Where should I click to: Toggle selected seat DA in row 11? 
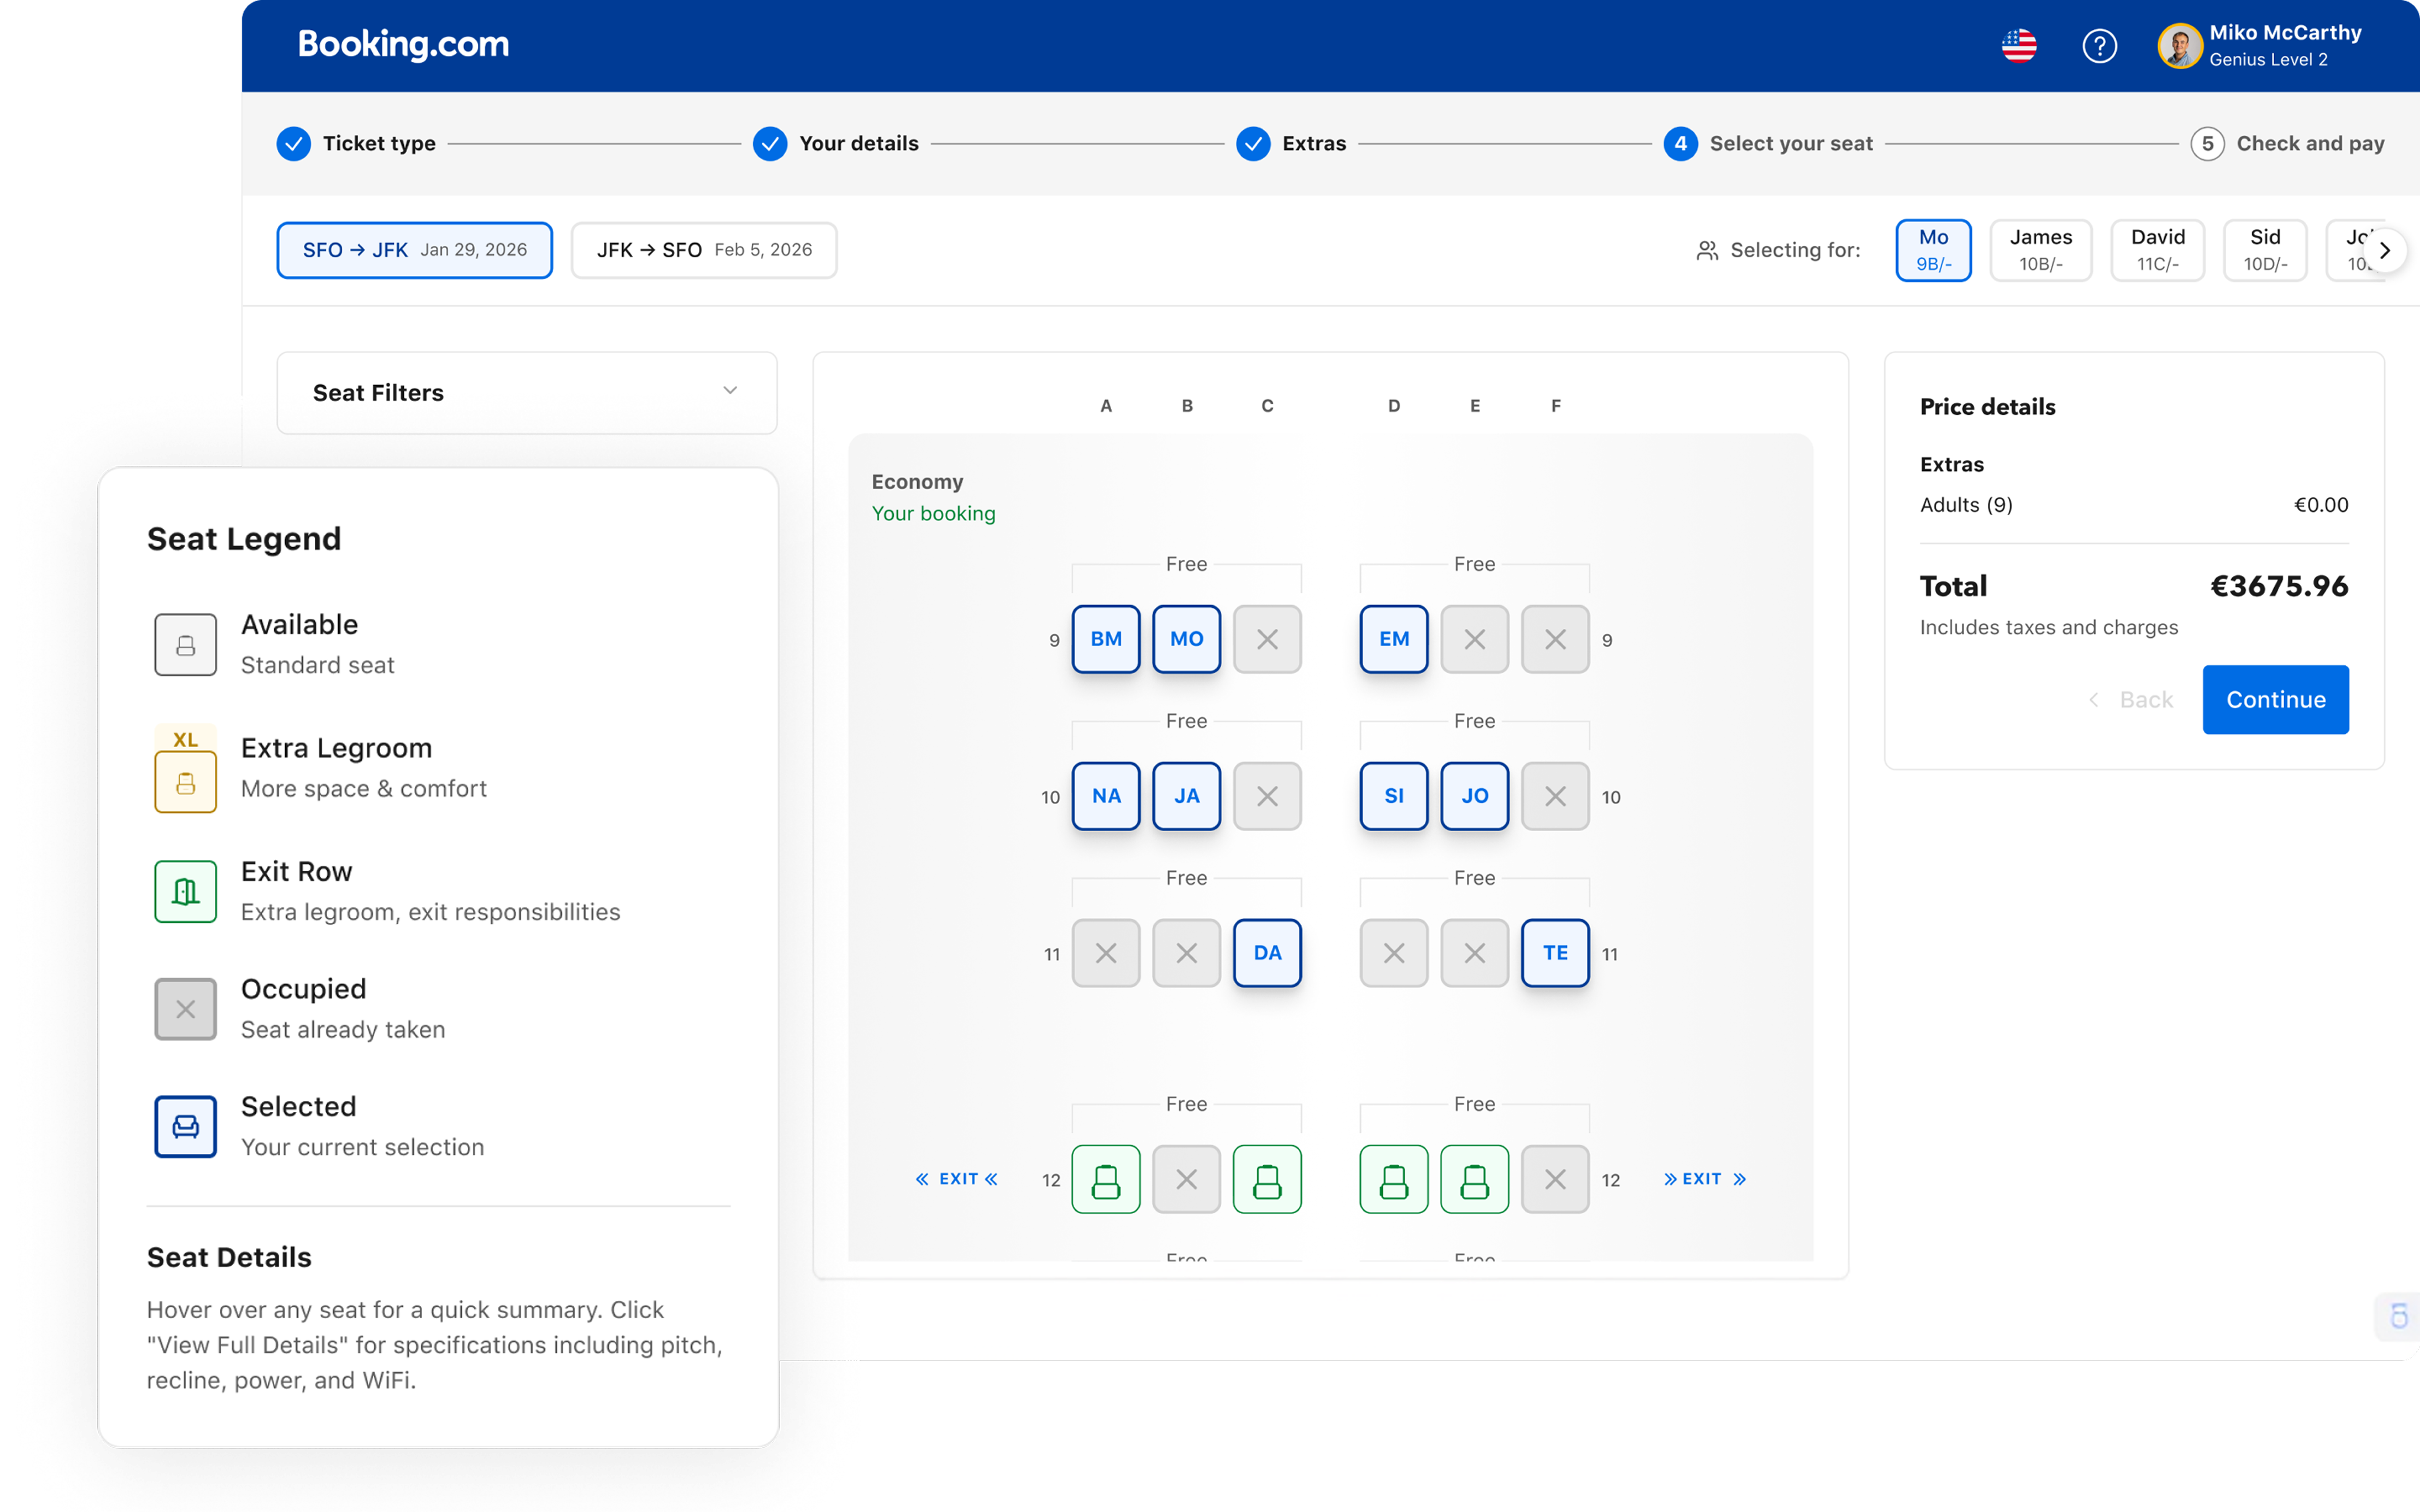(x=1267, y=953)
